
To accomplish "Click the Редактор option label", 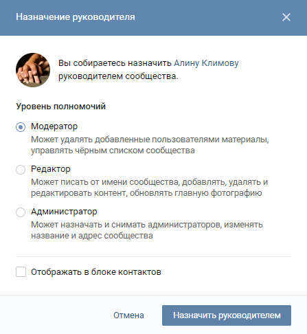I will click(51, 169).
